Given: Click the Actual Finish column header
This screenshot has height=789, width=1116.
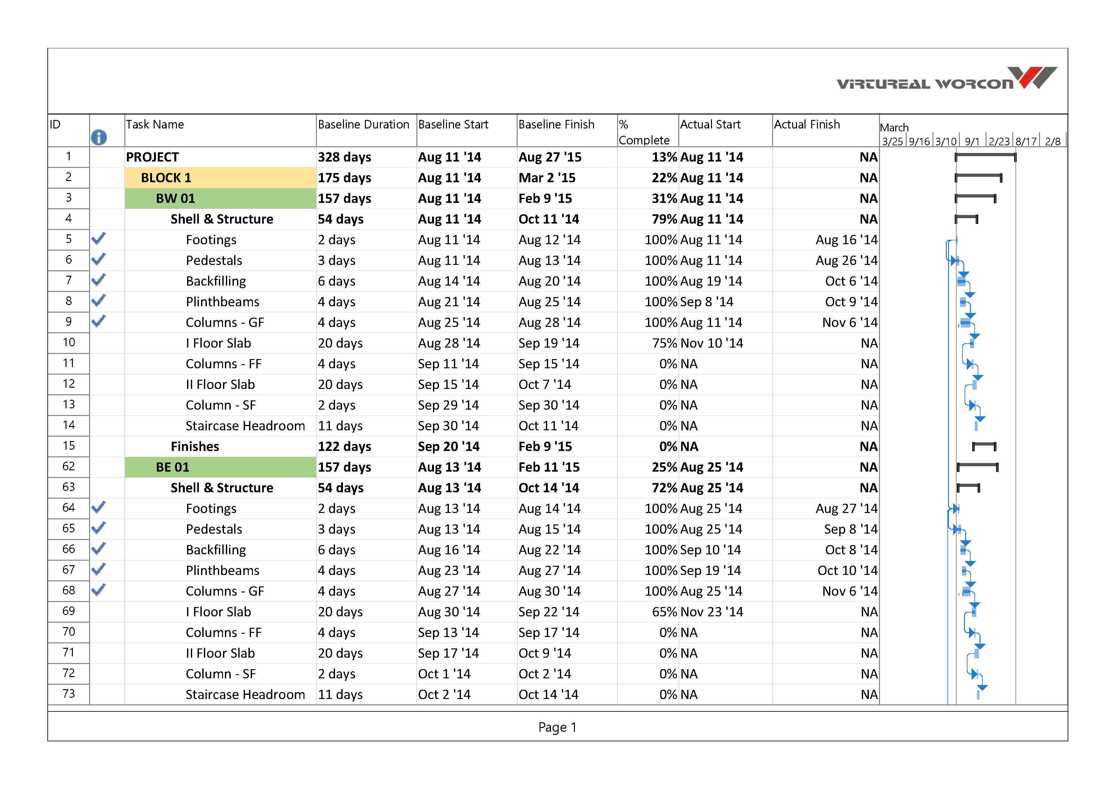Looking at the screenshot, I should pos(807,124).
